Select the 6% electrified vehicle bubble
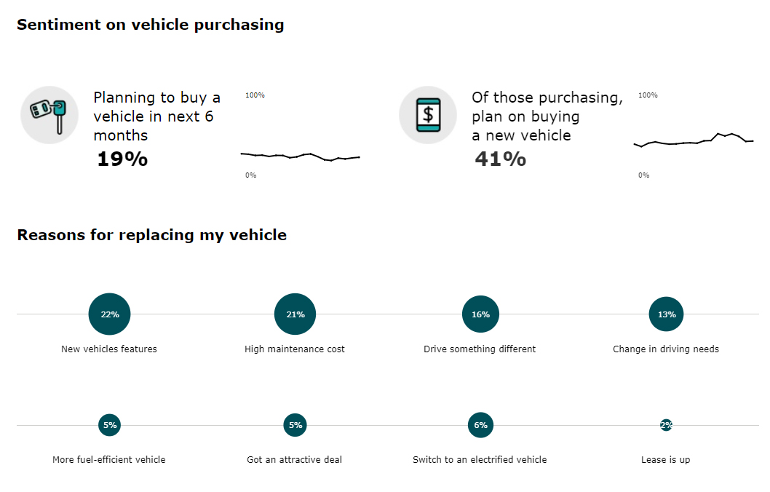This screenshot has width=770, height=492. (x=480, y=425)
